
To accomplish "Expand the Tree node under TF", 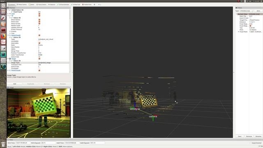I will point(10,33).
